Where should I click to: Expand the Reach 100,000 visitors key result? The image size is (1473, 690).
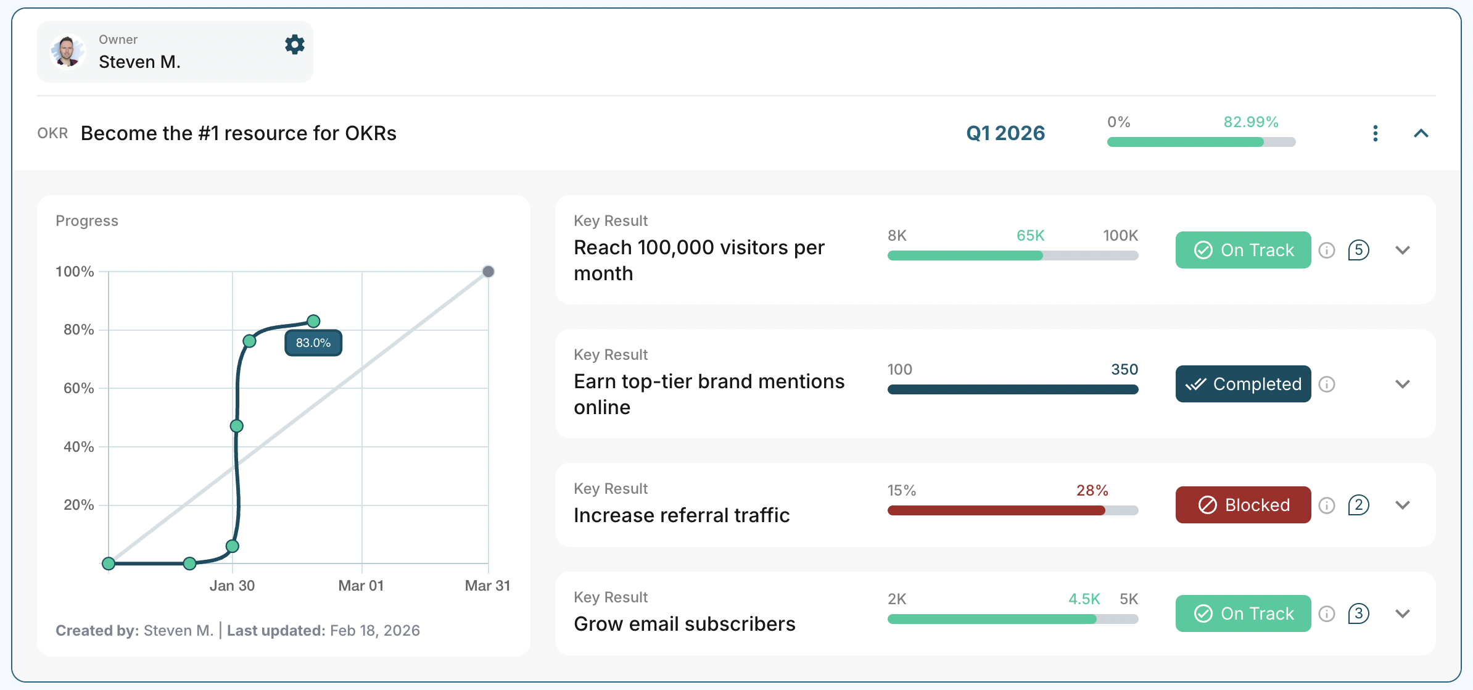(1403, 250)
